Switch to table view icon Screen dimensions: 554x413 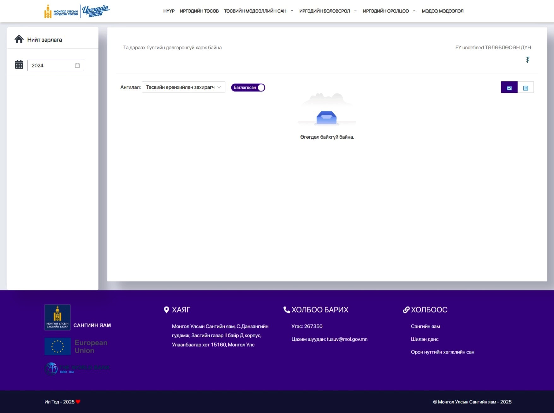tap(525, 87)
